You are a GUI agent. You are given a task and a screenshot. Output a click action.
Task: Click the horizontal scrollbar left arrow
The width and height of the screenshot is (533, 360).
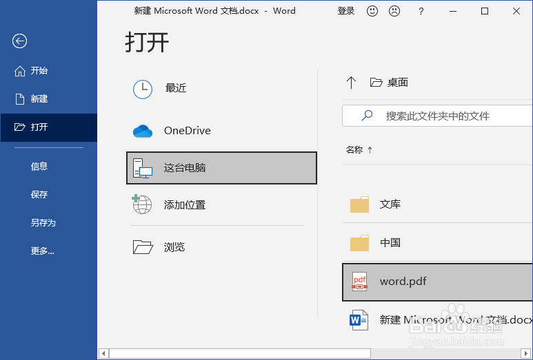pos(104,354)
